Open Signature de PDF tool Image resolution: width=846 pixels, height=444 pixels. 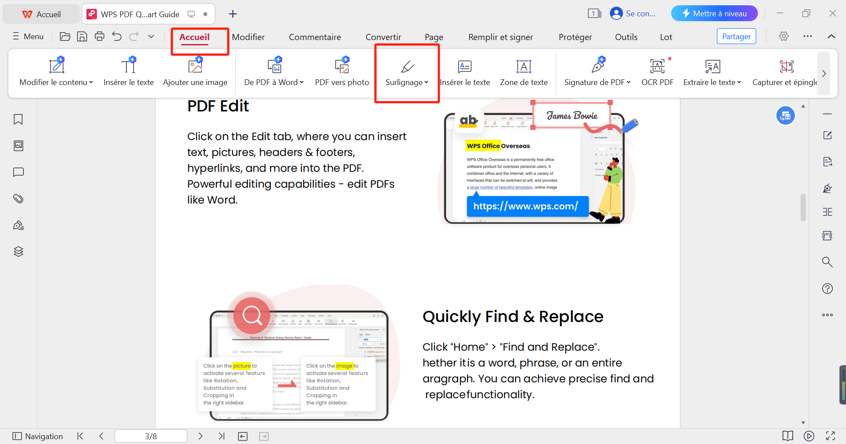[x=597, y=72]
